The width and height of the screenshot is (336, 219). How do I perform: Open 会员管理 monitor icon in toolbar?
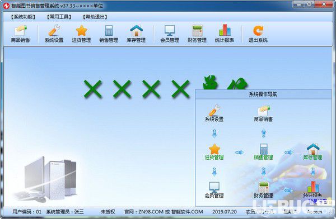pos(170,34)
